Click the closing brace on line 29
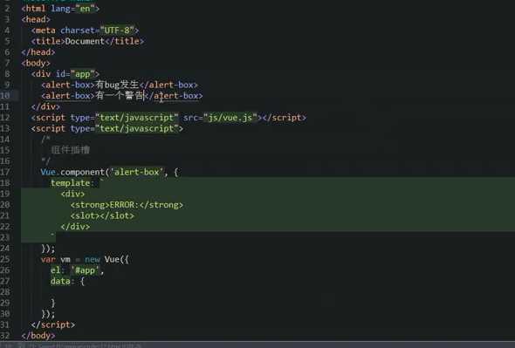Screen dimensions: 515x348 pyautogui.click(x=53, y=303)
